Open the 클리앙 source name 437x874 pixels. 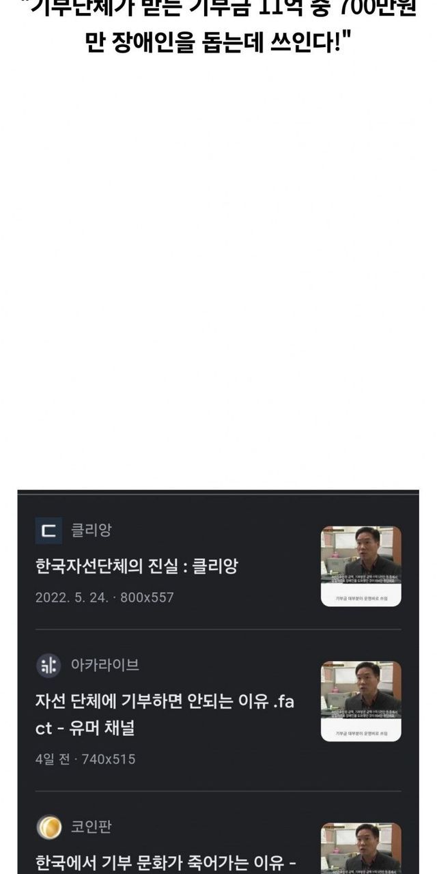(91, 531)
